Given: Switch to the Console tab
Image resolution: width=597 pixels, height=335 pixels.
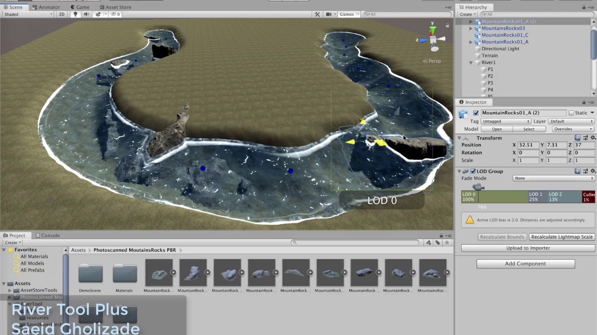Looking at the screenshot, I should point(48,235).
